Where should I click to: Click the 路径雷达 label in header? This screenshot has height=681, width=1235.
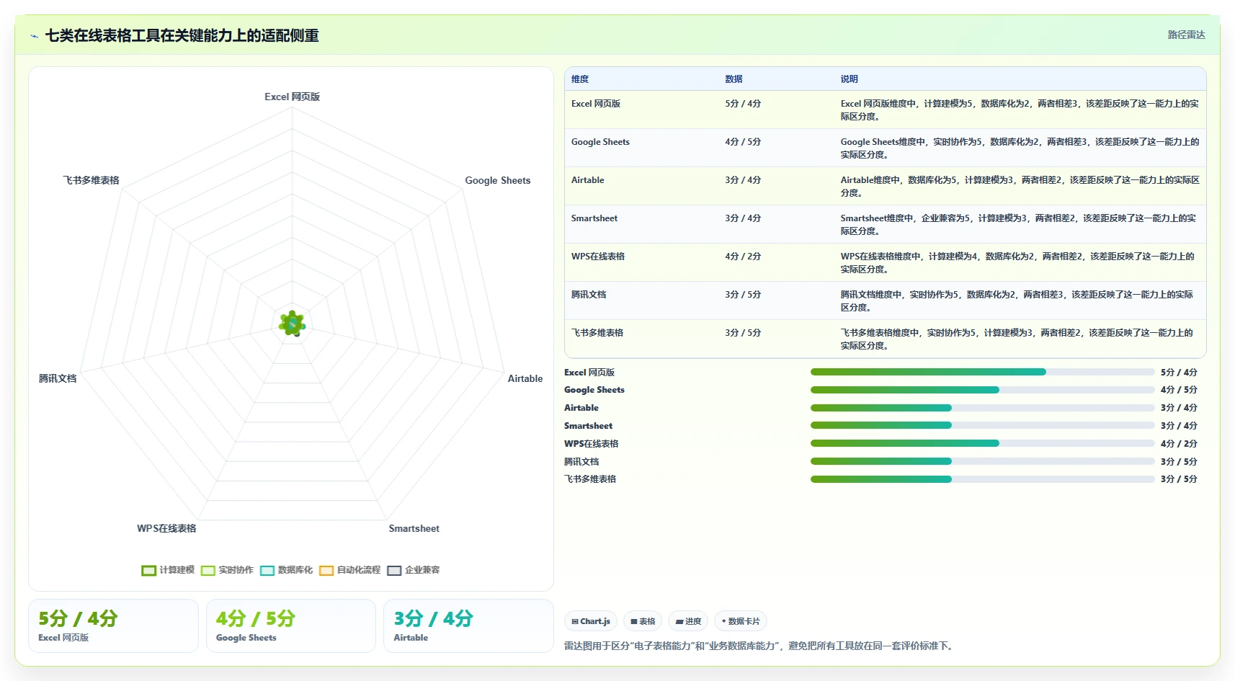(1186, 35)
